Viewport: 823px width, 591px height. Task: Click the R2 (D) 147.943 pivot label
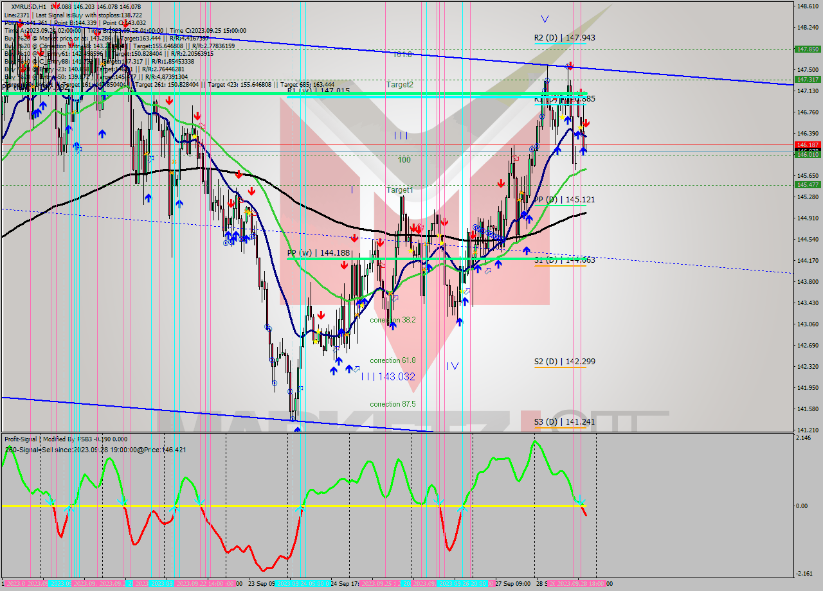tap(565, 38)
